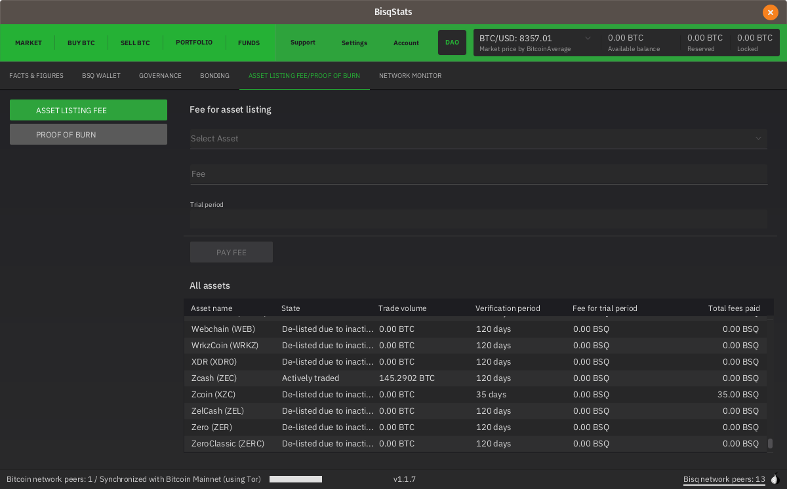Open the Account section
Viewport: 787px width, 489px height.
406,43
